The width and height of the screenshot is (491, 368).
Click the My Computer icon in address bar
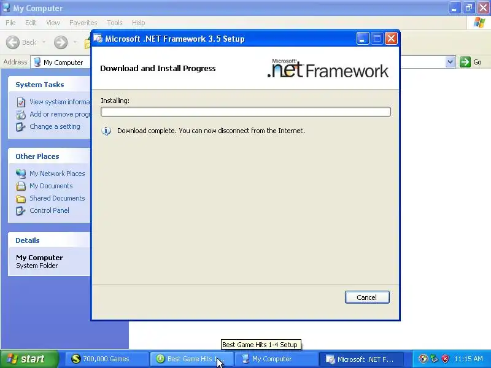(37, 63)
